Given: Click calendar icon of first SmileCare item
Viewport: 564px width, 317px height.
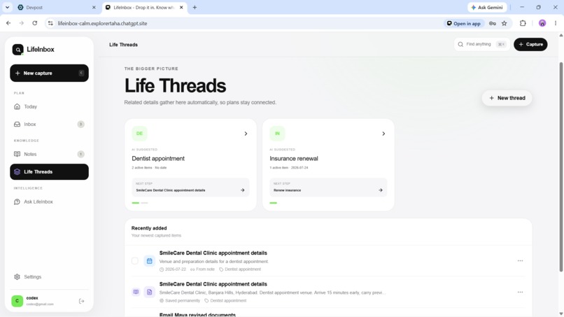Looking at the screenshot, I should [149, 261].
